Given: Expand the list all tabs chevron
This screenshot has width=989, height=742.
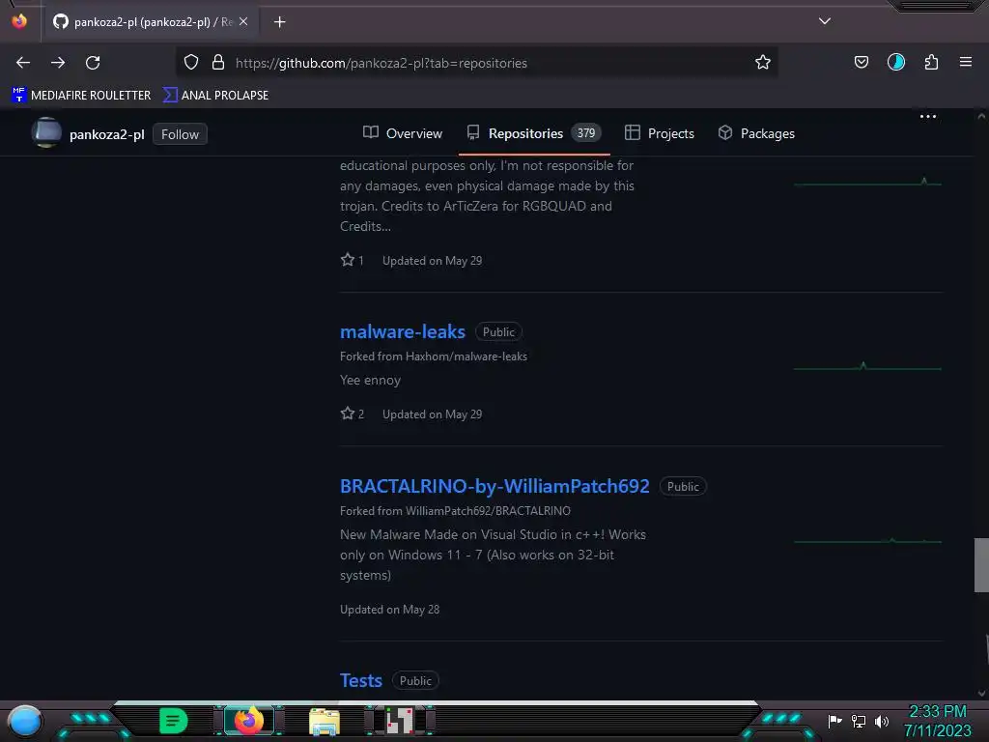Looking at the screenshot, I should tap(825, 21).
